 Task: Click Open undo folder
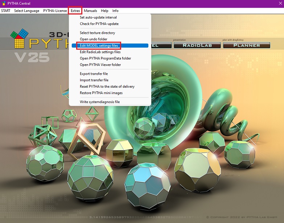point(110,39)
